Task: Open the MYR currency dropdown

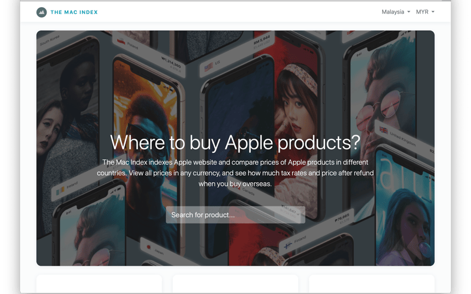Action: pyautogui.click(x=425, y=12)
